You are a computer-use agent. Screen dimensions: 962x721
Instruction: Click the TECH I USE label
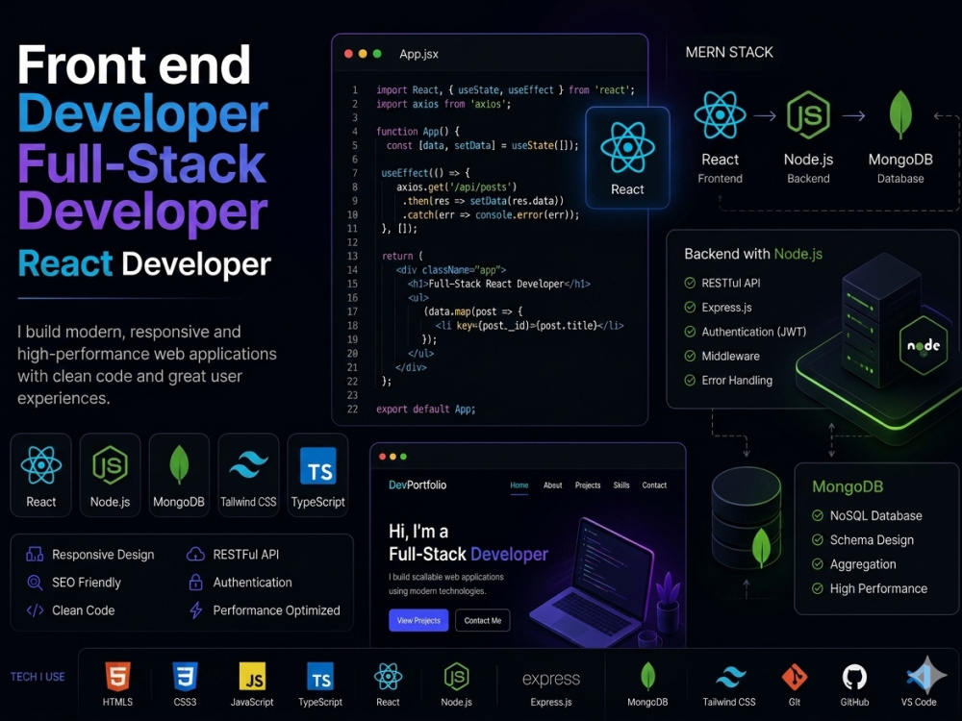(38, 677)
